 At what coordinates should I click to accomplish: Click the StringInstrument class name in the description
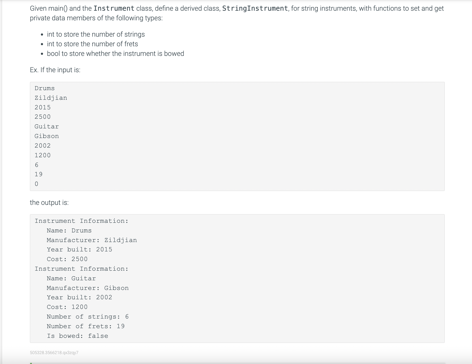coord(255,9)
